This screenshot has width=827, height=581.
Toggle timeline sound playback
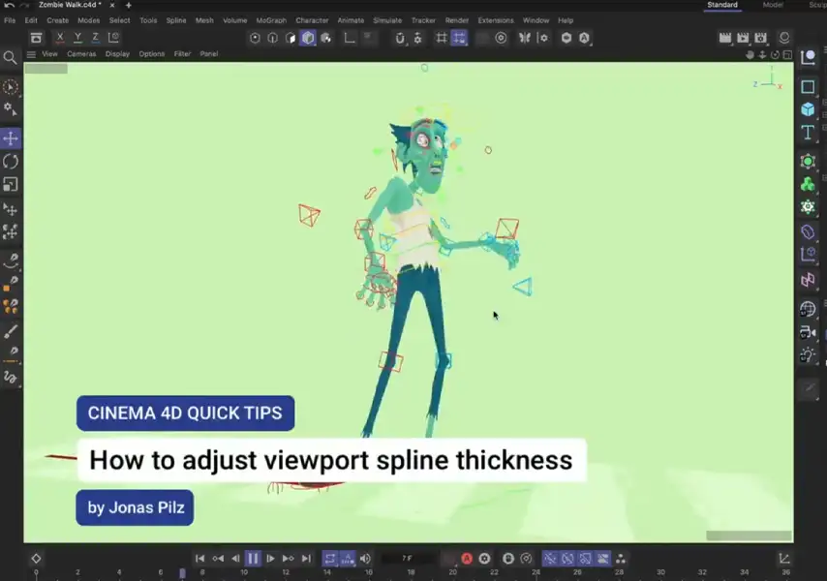[x=365, y=559]
